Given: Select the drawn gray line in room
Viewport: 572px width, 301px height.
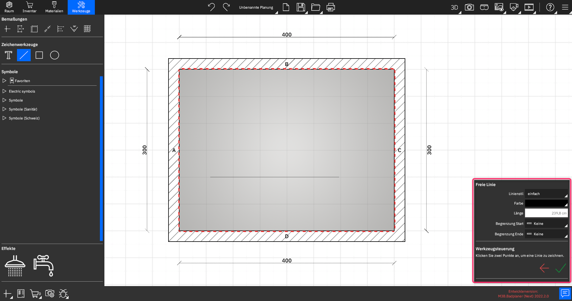Looking at the screenshot, I should point(275,177).
